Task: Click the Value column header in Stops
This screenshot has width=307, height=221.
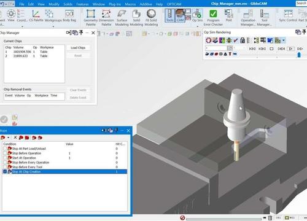Action: 69,144
